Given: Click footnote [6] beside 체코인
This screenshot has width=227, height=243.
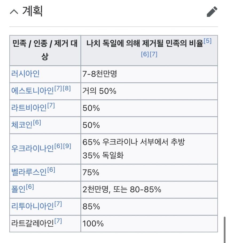Looking at the screenshot, I should click(x=37, y=122).
